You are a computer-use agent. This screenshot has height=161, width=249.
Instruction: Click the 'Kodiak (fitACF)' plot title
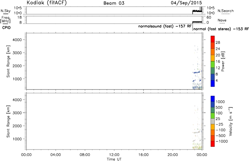click(46, 3)
